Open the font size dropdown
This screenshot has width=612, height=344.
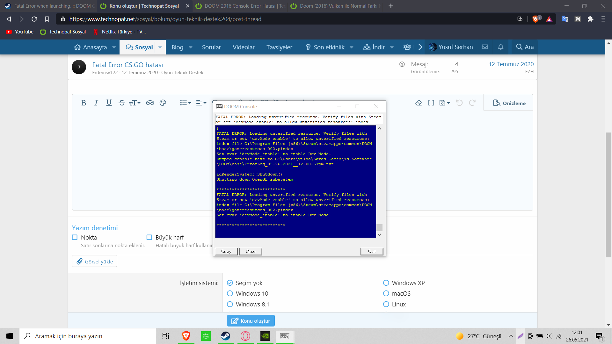(x=135, y=103)
